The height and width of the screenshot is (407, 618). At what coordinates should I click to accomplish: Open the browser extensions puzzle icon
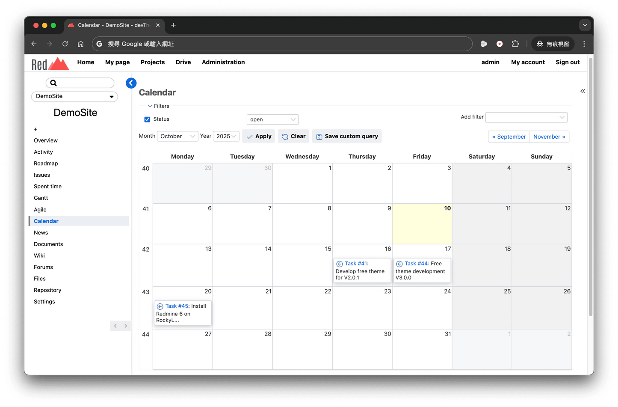click(515, 44)
